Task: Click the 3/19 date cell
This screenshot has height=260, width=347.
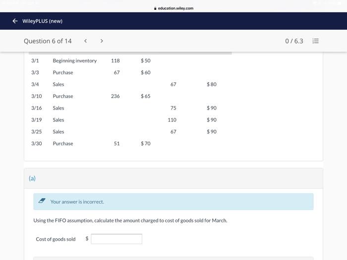Action: pyautogui.click(x=37, y=120)
